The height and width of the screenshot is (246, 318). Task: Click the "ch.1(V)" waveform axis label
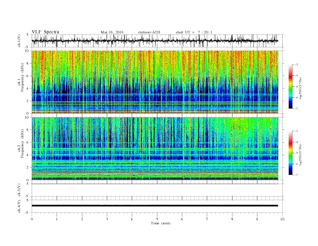click(x=19, y=41)
